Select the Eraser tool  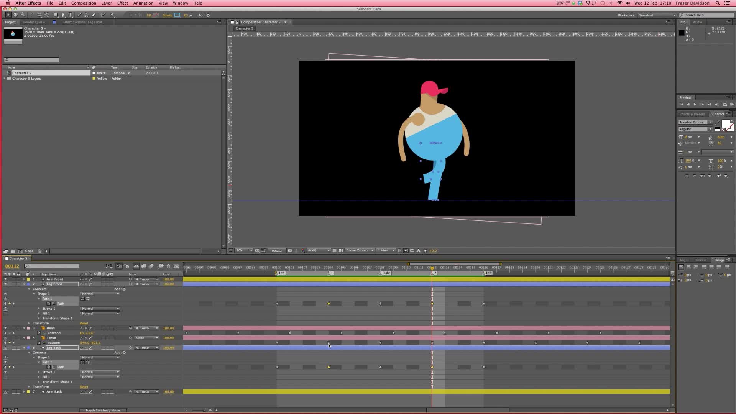[x=94, y=15]
